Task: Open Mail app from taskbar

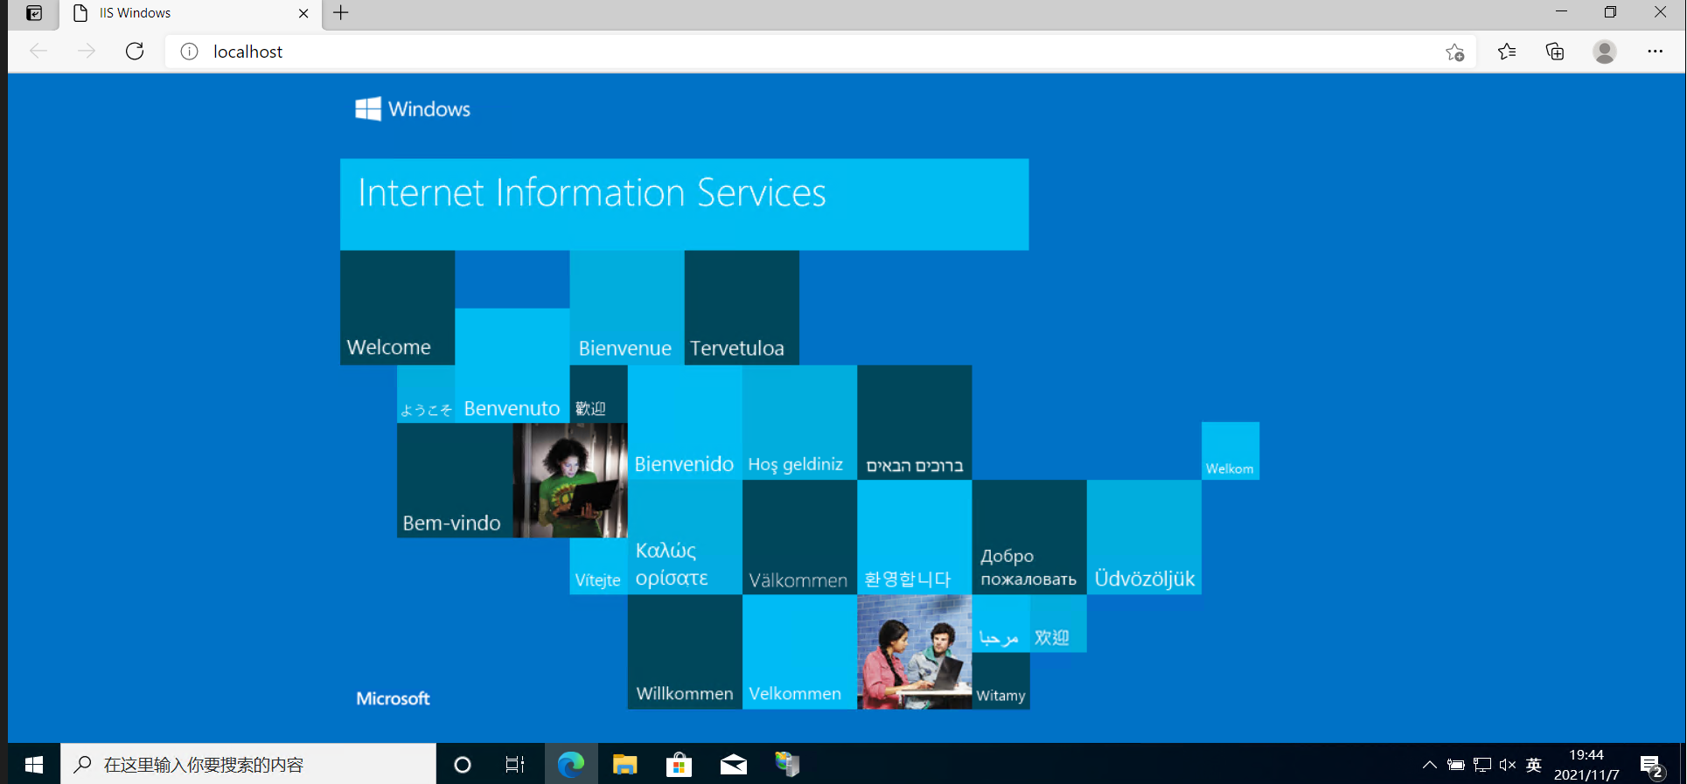Action: click(x=734, y=765)
